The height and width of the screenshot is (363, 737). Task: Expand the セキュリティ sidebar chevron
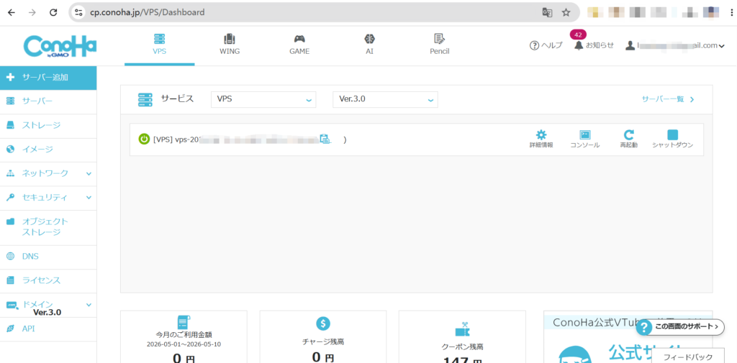pos(89,198)
